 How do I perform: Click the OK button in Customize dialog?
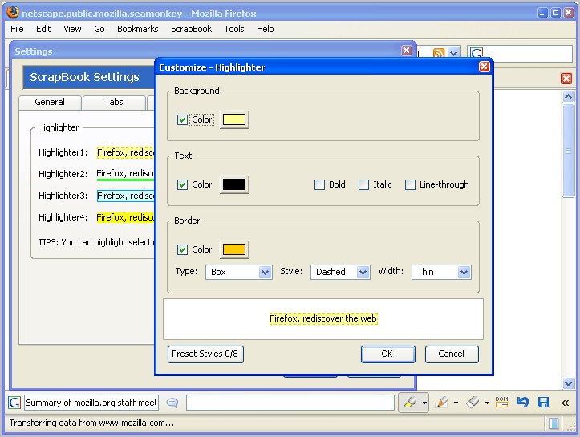[387, 354]
